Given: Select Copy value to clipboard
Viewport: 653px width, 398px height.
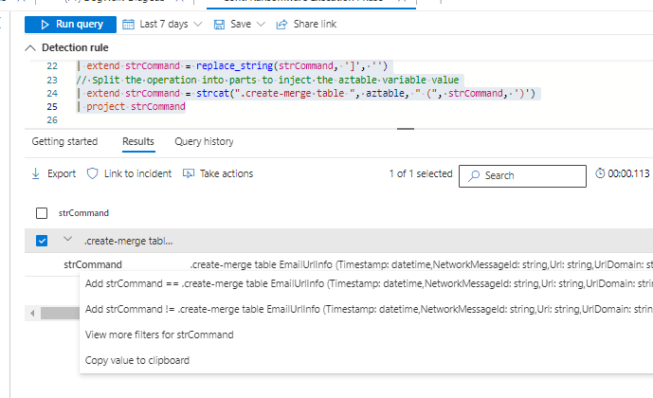Looking at the screenshot, I should tap(137, 360).
